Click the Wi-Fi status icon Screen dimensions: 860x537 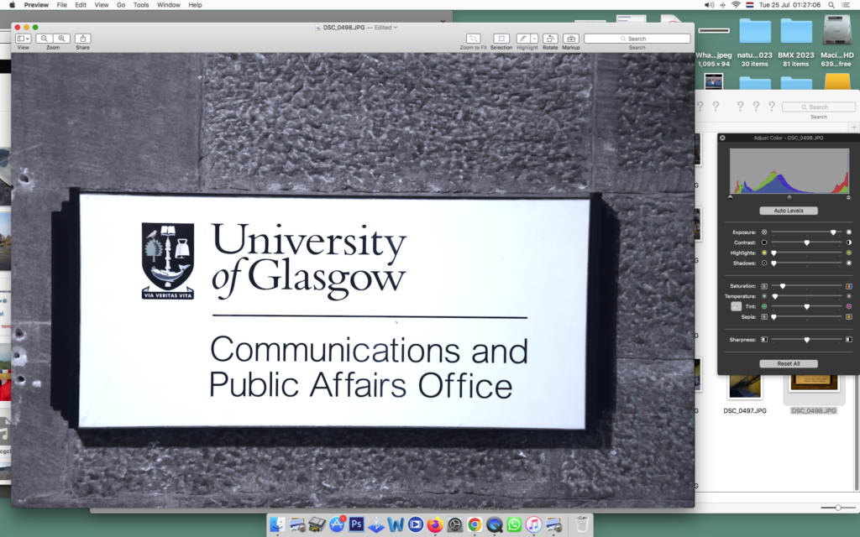click(736, 5)
